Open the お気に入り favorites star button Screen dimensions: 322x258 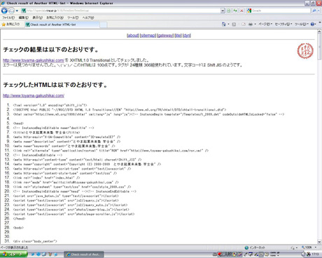point(10,25)
